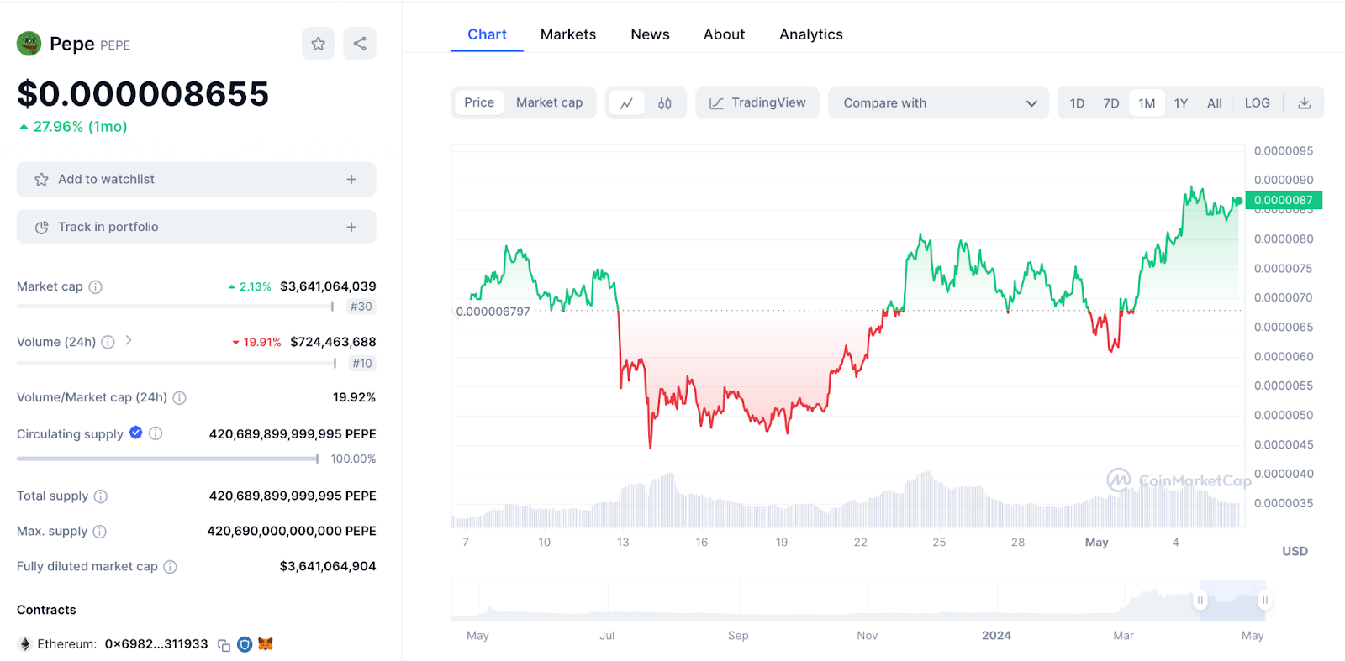Open the Compare with dropdown
The image size is (1345, 661).
[x=938, y=102]
